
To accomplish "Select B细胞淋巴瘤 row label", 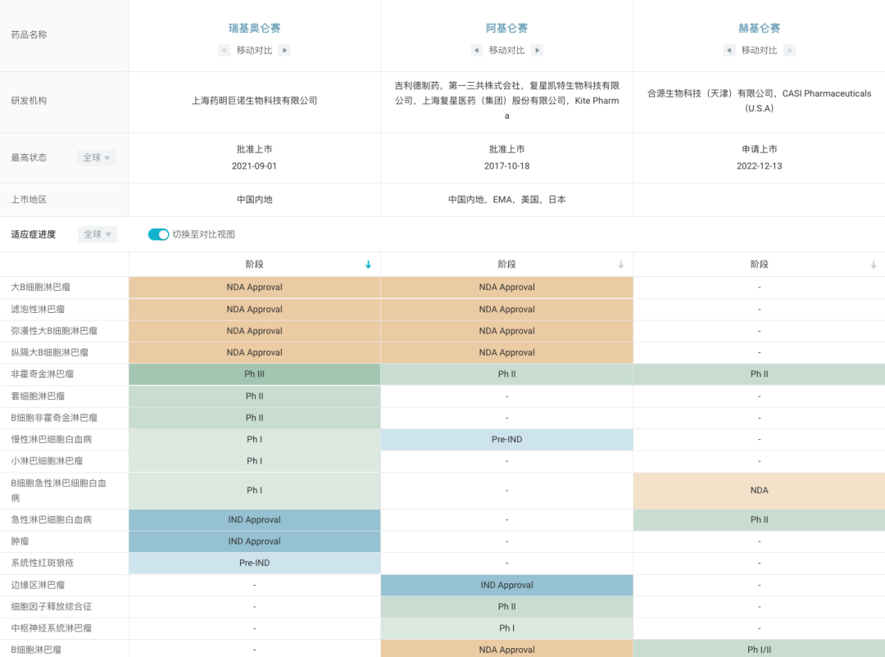I will click(x=36, y=650).
